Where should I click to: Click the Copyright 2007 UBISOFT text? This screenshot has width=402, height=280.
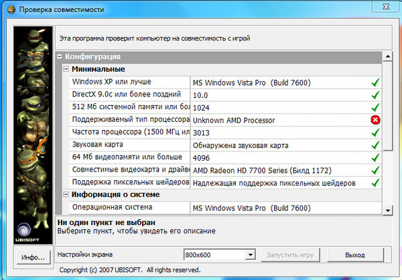pyautogui.click(x=130, y=270)
